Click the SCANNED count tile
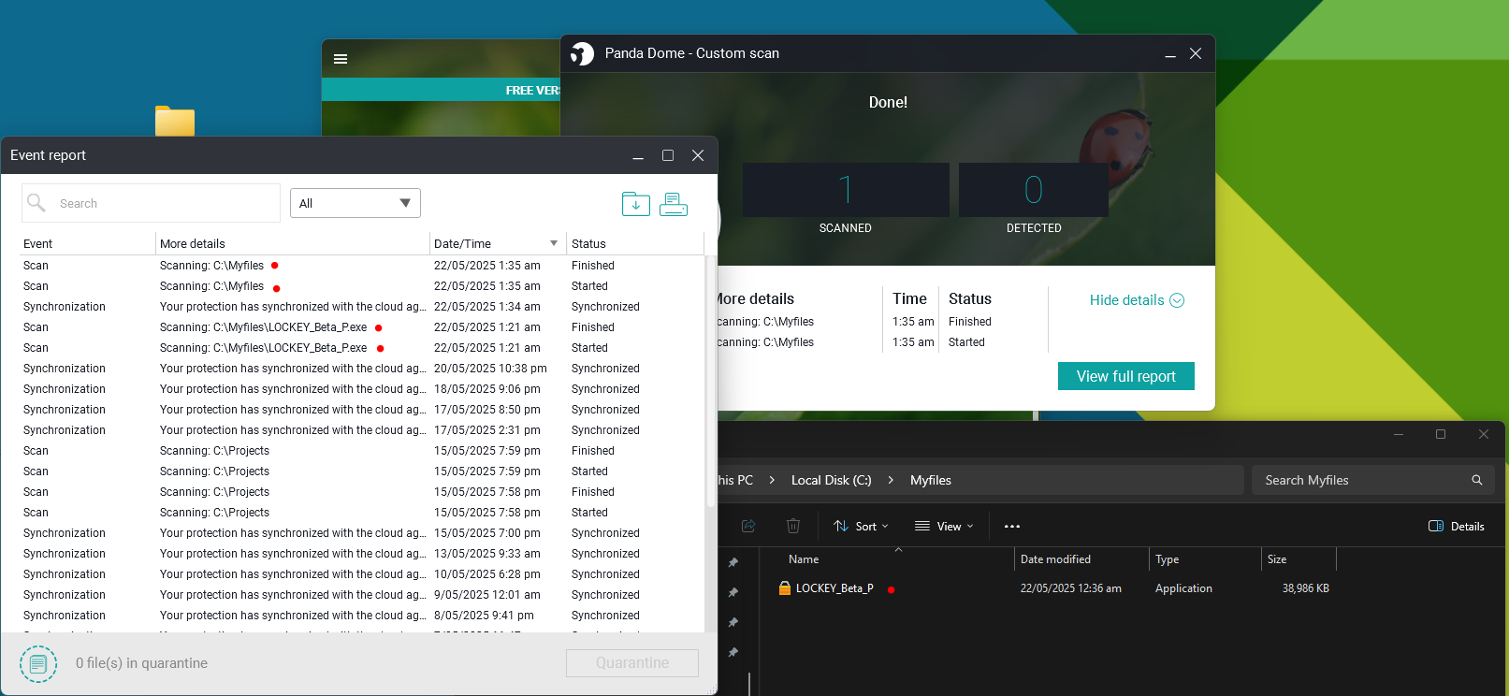This screenshot has width=1509, height=696. pyautogui.click(x=846, y=190)
